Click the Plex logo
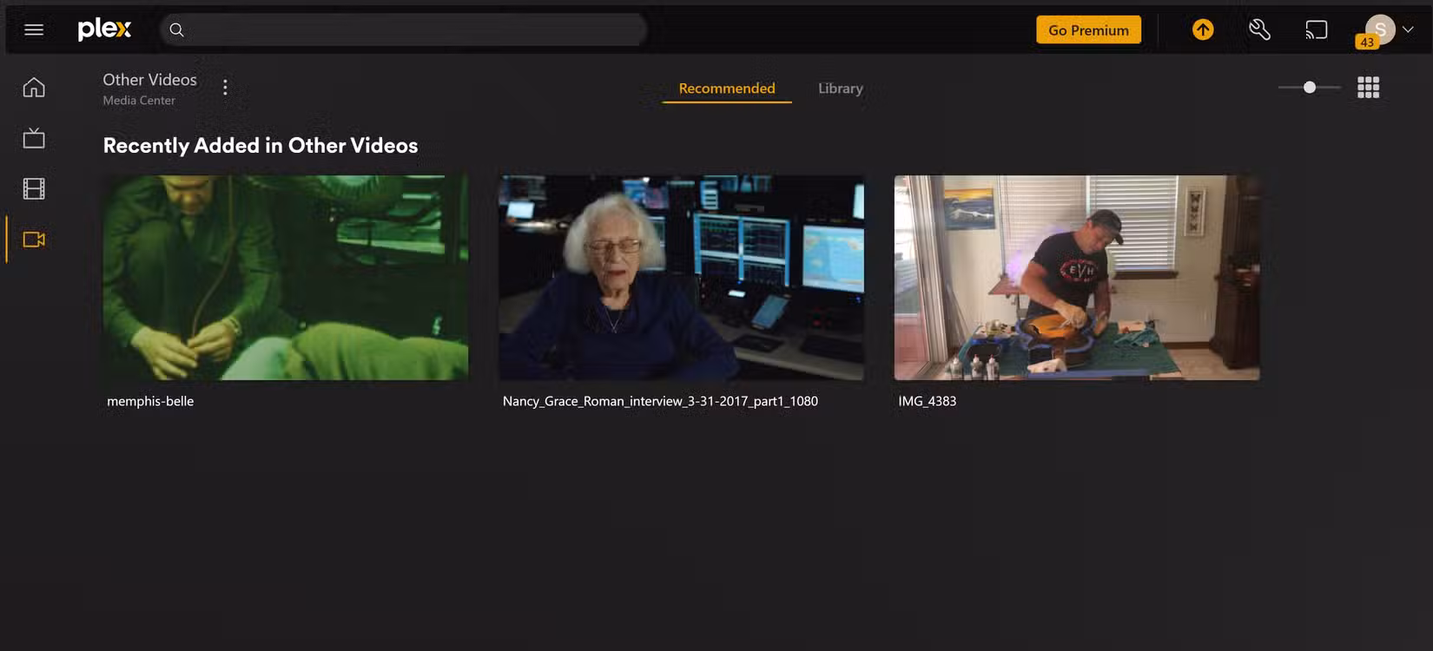 click(104, 30)
